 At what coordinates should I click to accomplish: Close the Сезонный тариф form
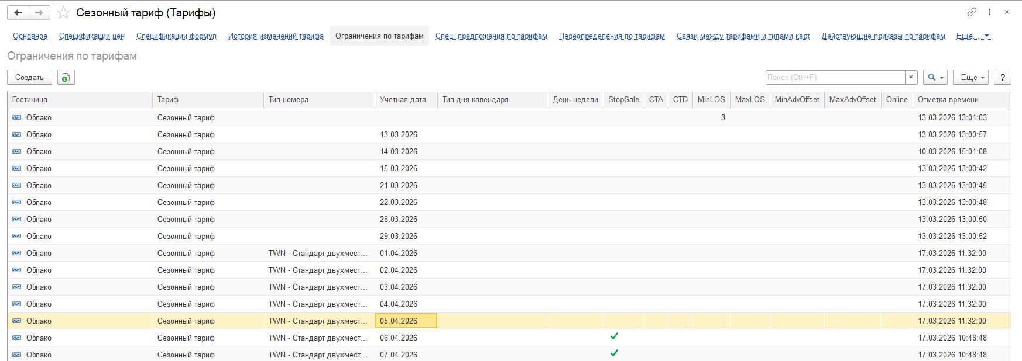(x=1007, y=12)
